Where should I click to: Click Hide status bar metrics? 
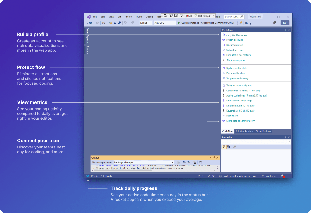click(238, 55)
